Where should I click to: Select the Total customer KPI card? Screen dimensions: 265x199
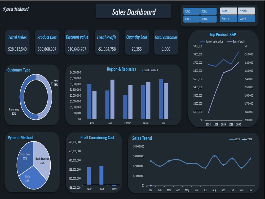click(x=166, y=42)
